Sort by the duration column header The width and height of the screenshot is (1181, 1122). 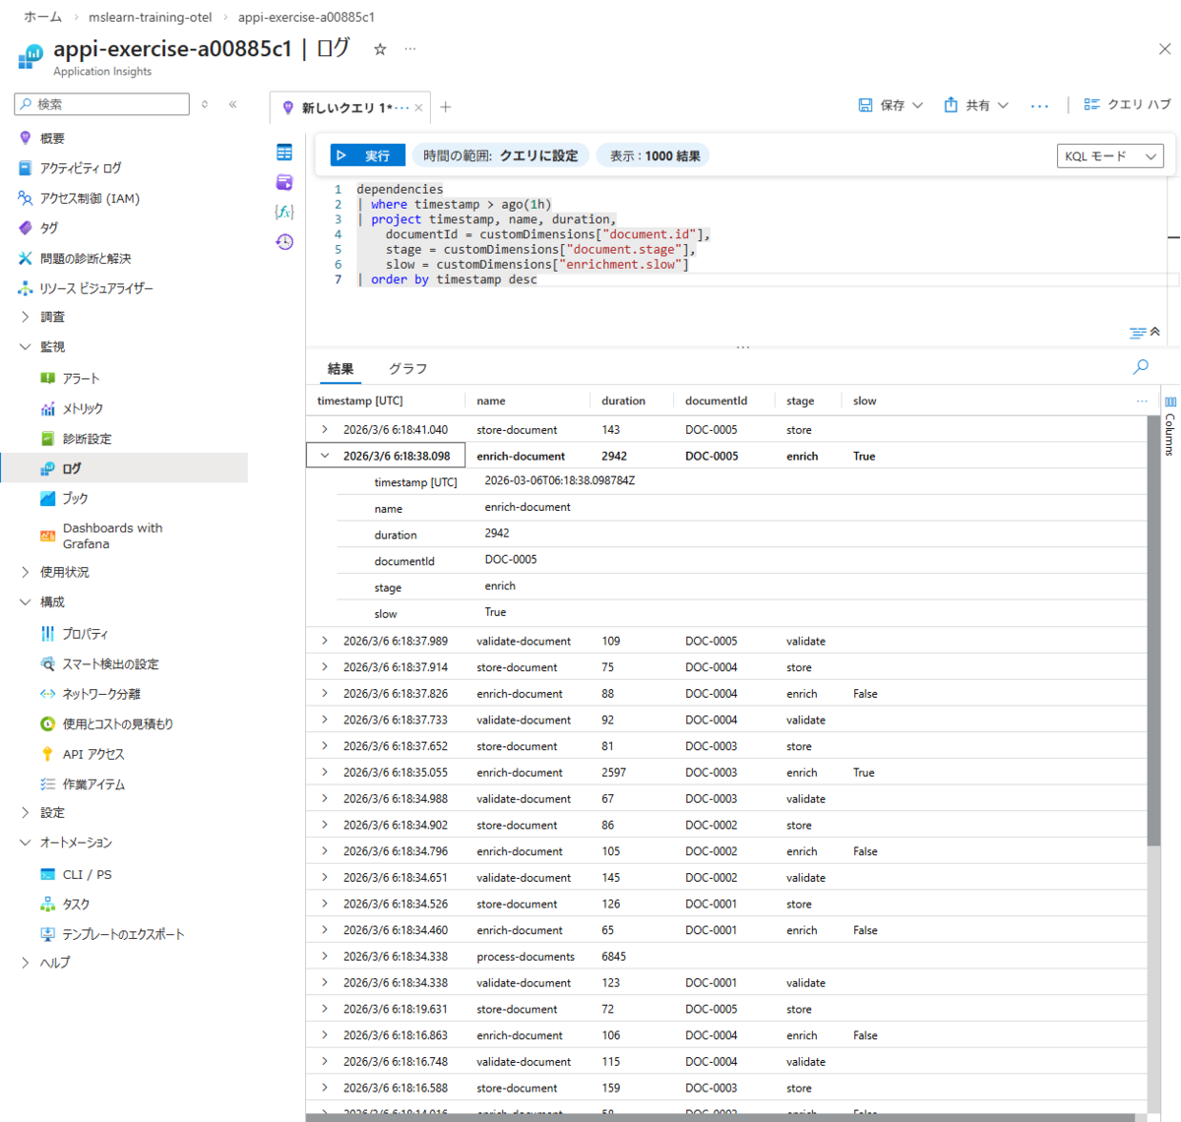pos(624,401)
